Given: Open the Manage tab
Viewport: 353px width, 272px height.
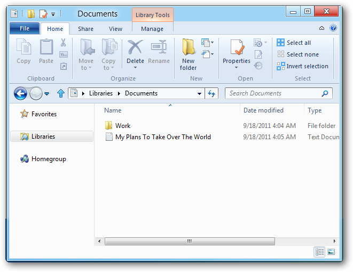Looking at the screenshot, I should [x=152, y=29].
